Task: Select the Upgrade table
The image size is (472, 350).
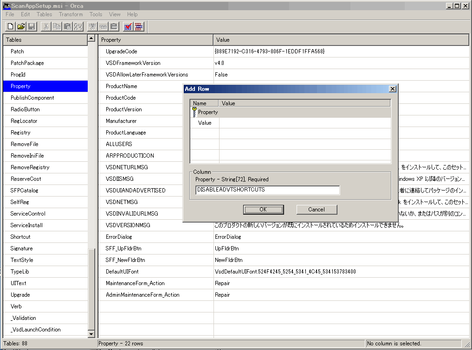Action: (x=45, y=295)
